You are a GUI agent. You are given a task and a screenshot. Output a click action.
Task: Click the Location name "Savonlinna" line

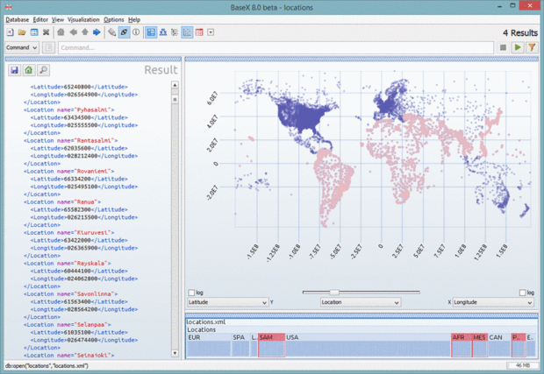(x=70, y=294)
